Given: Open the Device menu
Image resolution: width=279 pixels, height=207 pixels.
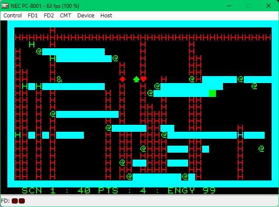Looking at the screenshot, I should [86, 16].
